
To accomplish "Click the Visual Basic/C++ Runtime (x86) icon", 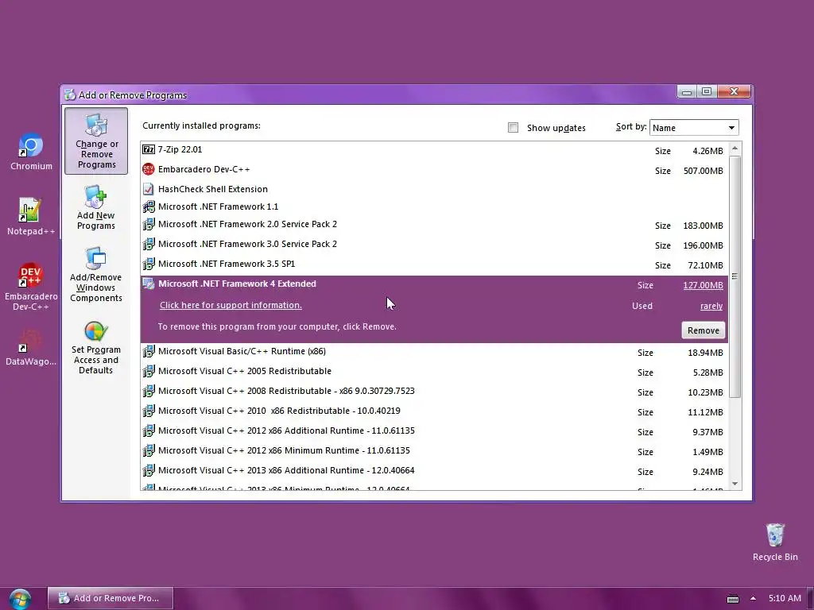I will (149, 351).
